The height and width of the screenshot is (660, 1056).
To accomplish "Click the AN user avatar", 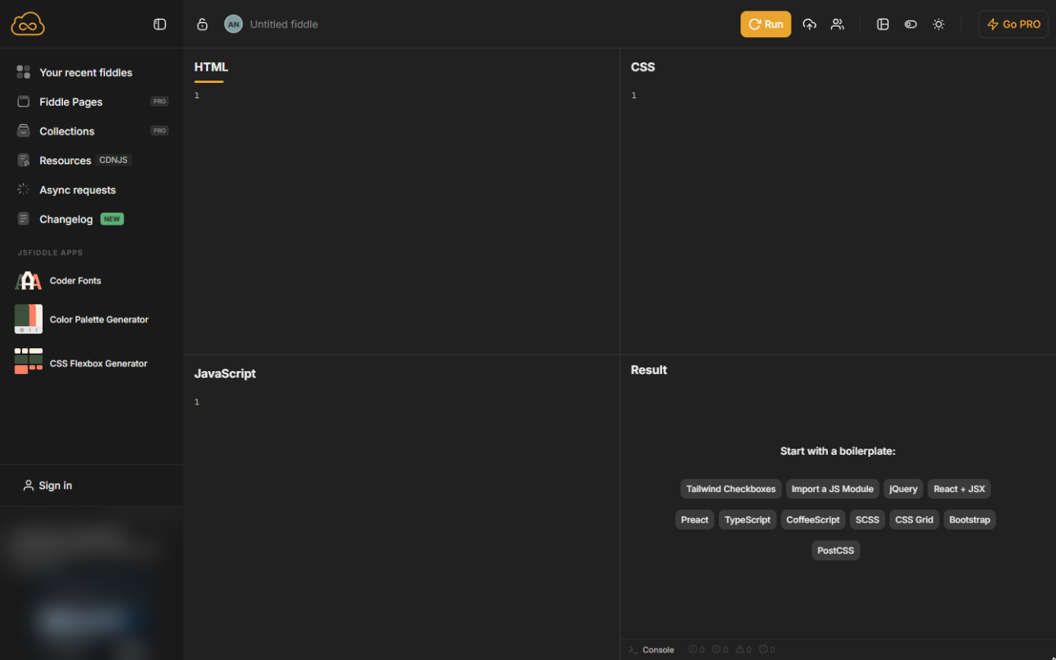I will (233, 24).
